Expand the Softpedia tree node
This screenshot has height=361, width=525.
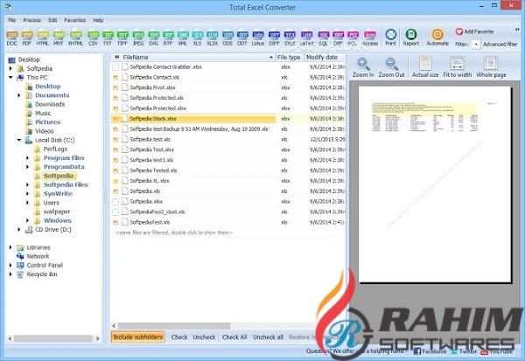(x=10, y=68)
